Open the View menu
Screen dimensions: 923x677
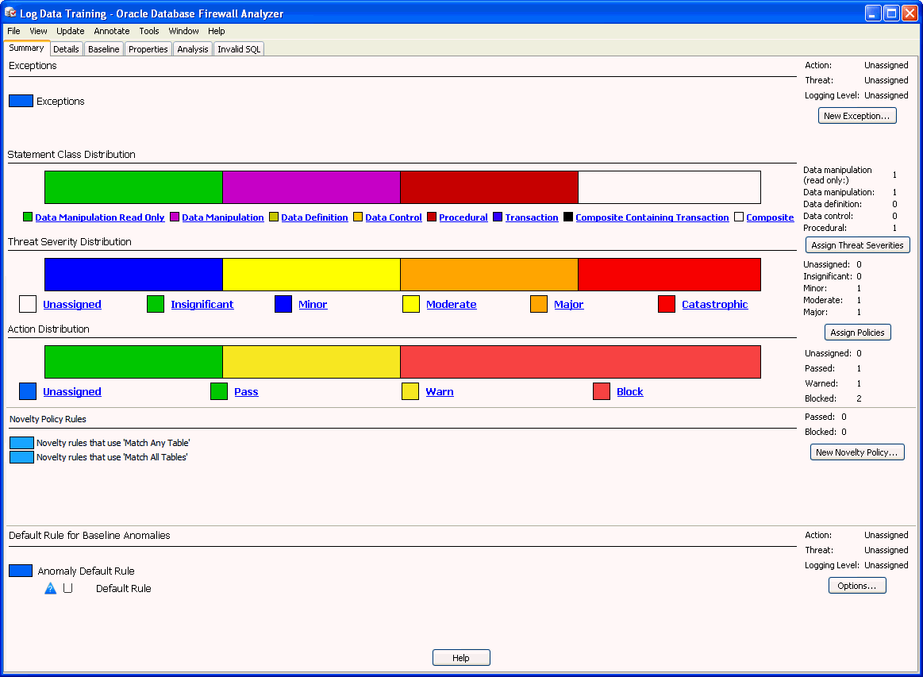pos(38,31)
